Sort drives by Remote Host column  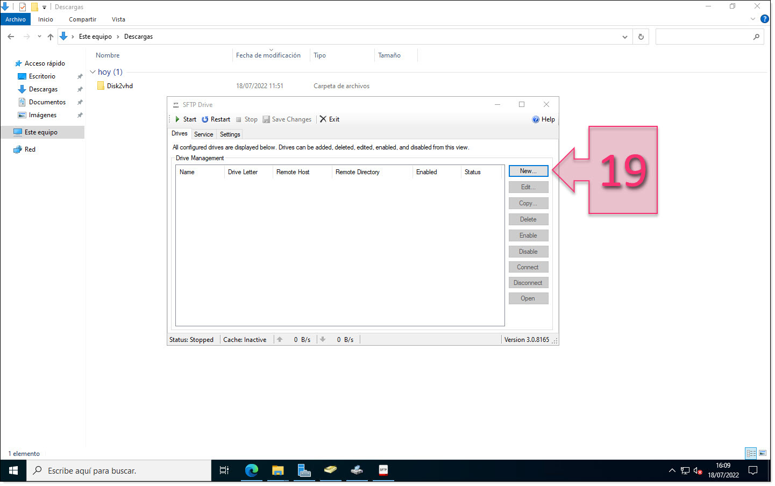pos(302,172)
